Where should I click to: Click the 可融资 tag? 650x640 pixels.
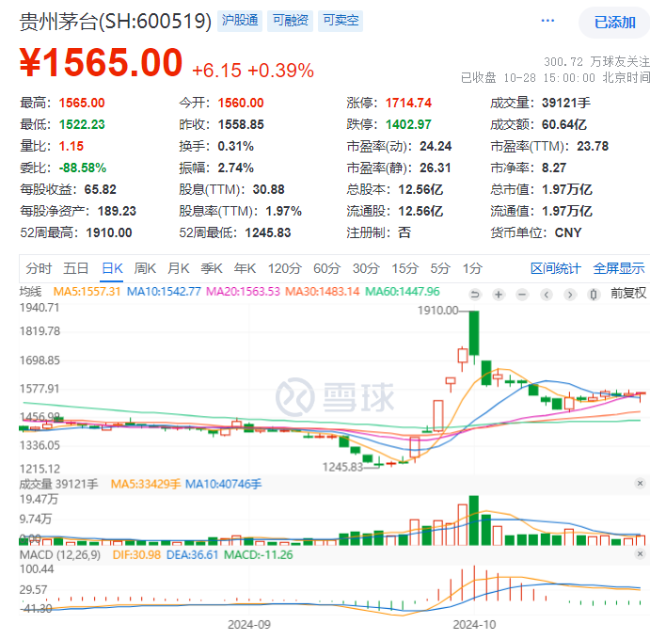pyautogui.click(x=290, y=20)
